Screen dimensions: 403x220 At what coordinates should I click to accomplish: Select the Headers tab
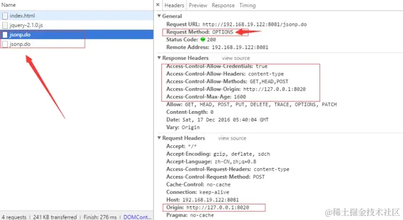tap(174, 6)
